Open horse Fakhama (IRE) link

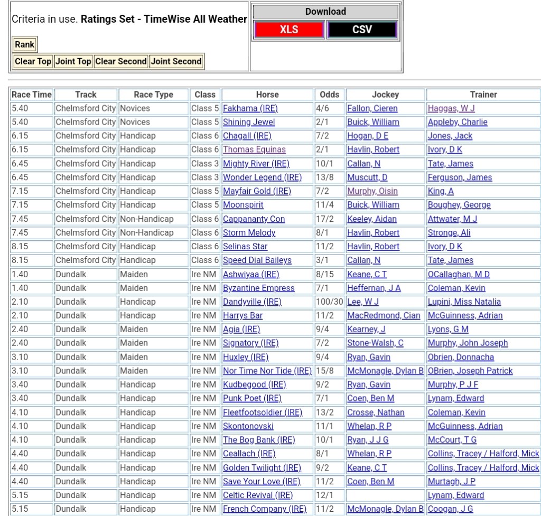click(250, 108)
